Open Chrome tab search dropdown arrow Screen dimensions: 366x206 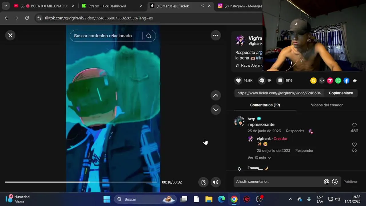(5, 6)
